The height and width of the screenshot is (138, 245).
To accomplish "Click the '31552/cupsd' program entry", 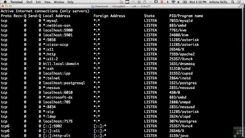I will pyautogui.click(x=181, y=73).
